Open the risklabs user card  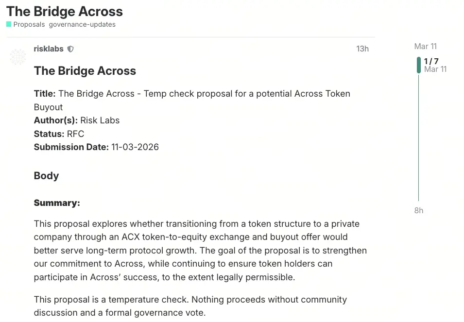tap(48, 49)
